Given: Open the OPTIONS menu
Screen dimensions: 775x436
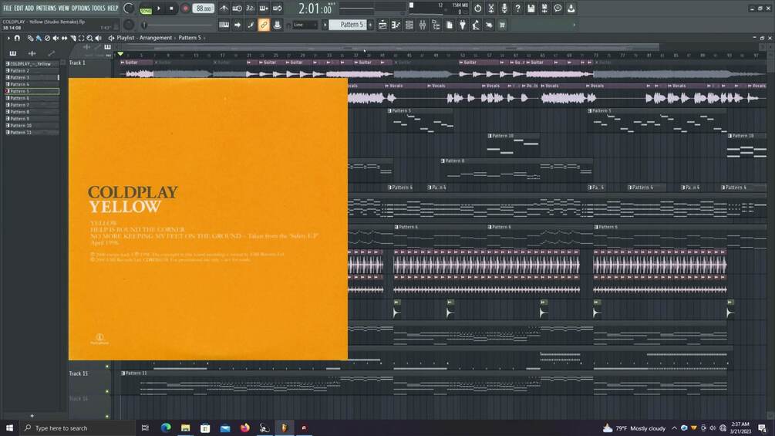Looking at the screenshot, I should point(80,8).
